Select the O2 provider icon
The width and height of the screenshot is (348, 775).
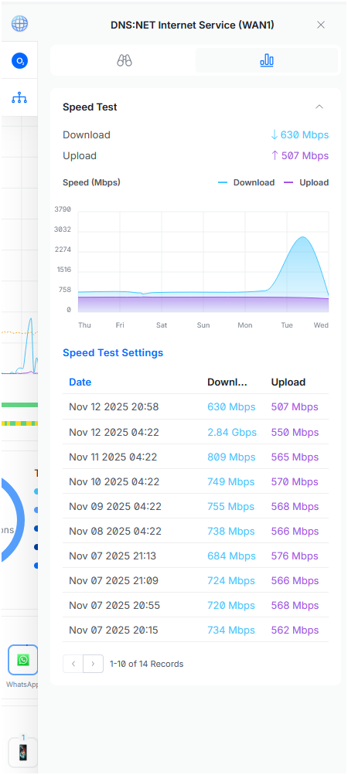[20, 61]
